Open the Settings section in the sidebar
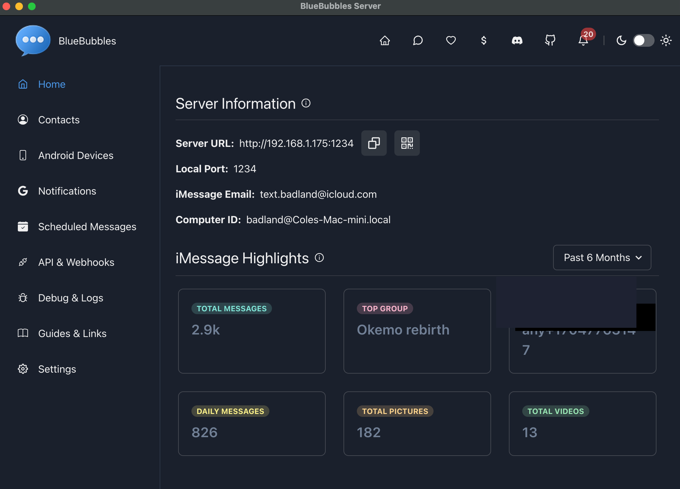Screen dimensions: 680x489 57,369
